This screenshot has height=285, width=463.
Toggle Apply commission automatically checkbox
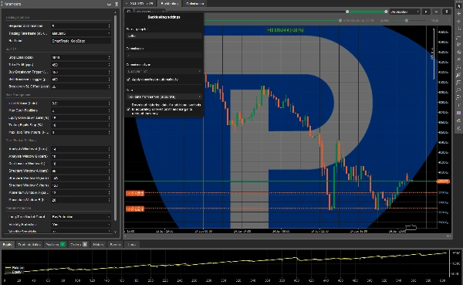(x=128, y=80)
